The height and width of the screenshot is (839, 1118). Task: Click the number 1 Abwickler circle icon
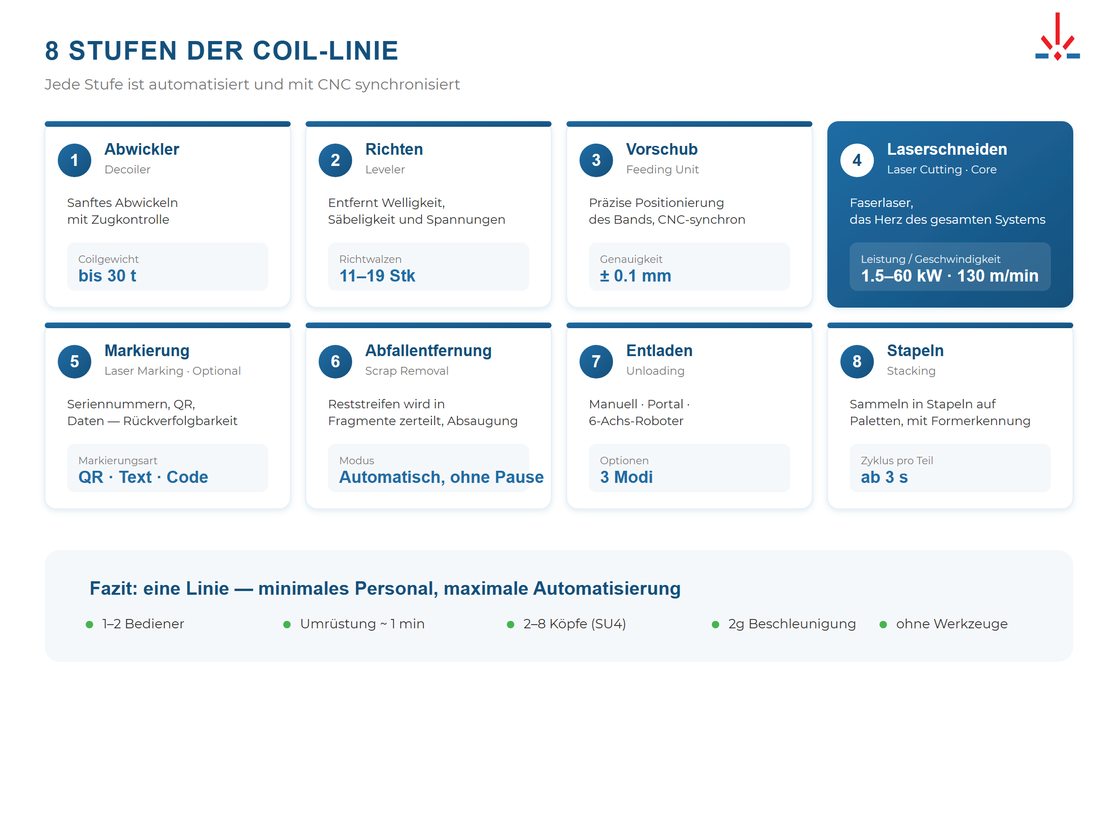(x=75, y=160)
